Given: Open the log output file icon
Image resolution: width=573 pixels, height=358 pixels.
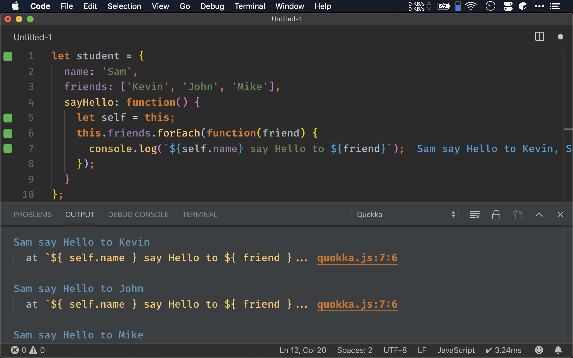Looking at the screenshot, I should tap(517, 215).
